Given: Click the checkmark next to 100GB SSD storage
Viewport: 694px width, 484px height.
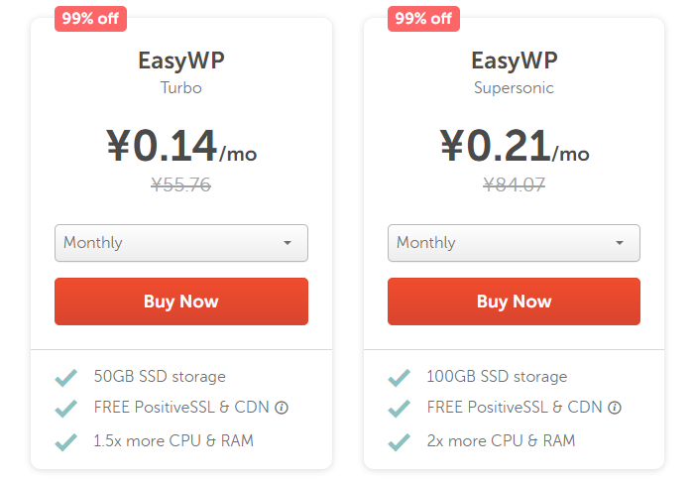Looking at the screenshot, I should pos(399,378).
